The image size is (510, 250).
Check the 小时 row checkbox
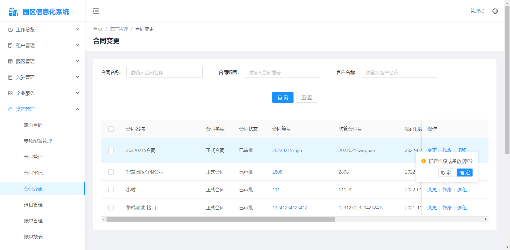coord(111,190)
